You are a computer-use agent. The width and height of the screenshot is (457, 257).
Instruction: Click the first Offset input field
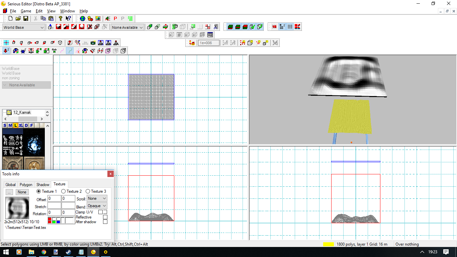coord(54,199)
